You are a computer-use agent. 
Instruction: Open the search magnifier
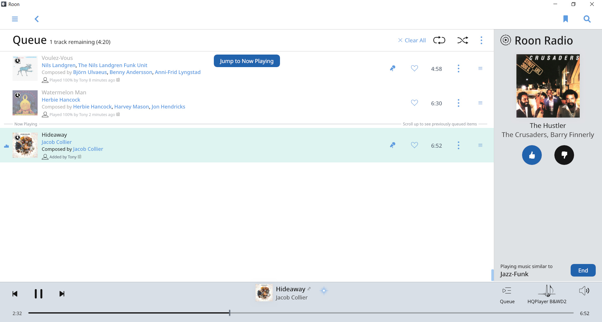click(587, 19)
